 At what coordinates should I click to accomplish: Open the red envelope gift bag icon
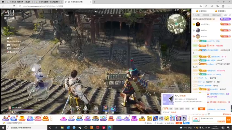coord(46,118)
